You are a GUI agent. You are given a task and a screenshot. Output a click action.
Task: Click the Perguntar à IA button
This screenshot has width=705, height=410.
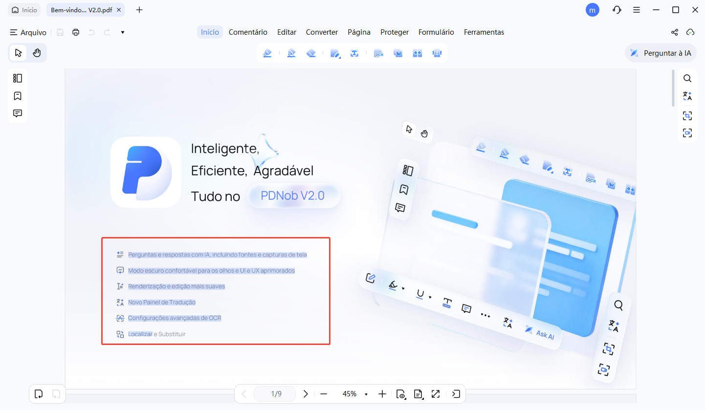pyautogui.click(x=661, y=53)
